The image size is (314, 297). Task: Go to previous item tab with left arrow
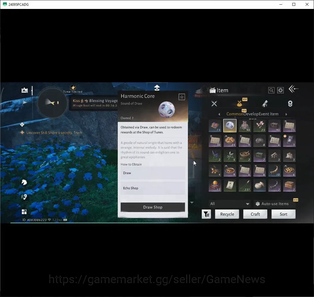tap(219, 114)
